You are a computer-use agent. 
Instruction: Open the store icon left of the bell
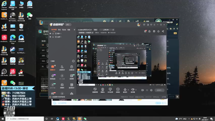pos(154,31)
